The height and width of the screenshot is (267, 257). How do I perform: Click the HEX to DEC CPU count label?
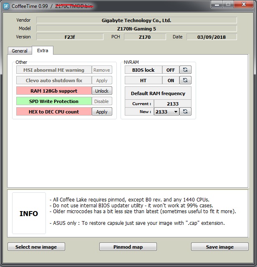point(54,112)
